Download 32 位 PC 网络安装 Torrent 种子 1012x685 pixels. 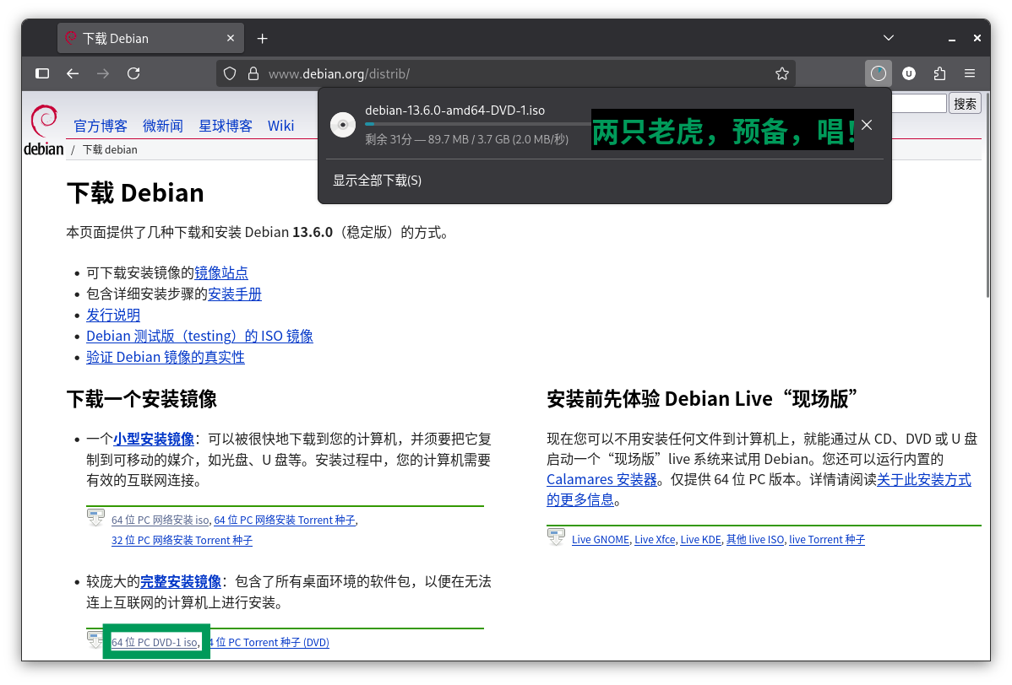(182, 540)
